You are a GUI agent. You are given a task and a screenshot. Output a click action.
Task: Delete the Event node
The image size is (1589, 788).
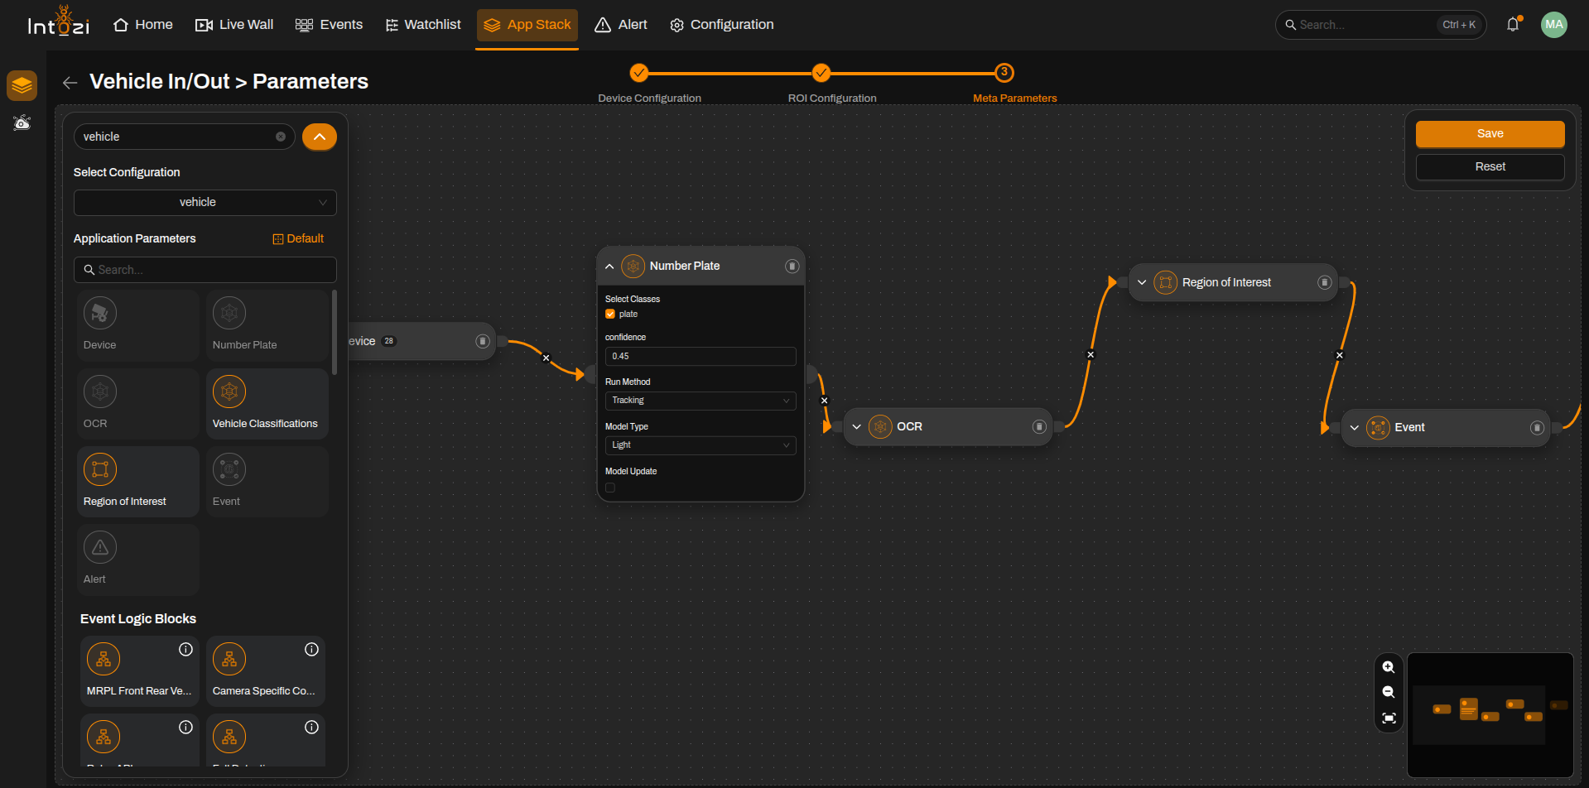(1537, 428)
